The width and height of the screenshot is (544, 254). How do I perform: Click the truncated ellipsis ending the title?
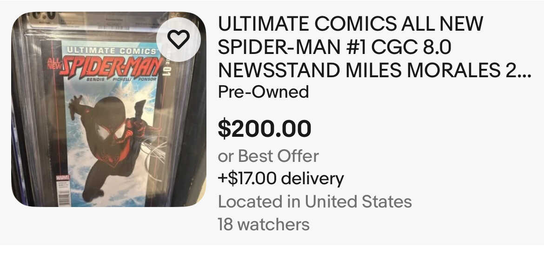(x=524, y=71)
